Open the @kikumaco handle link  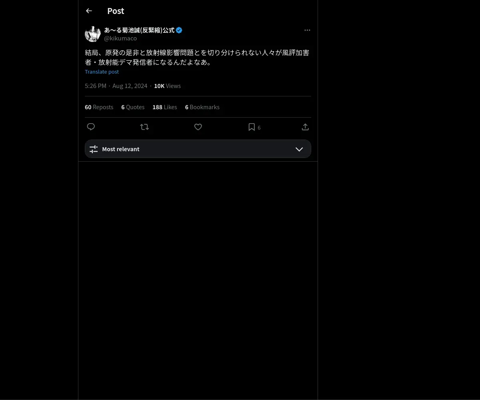pos(120,38)
